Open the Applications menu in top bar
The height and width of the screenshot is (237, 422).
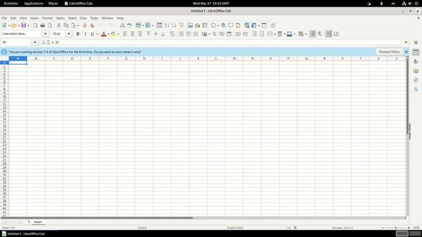click(34, 3)
